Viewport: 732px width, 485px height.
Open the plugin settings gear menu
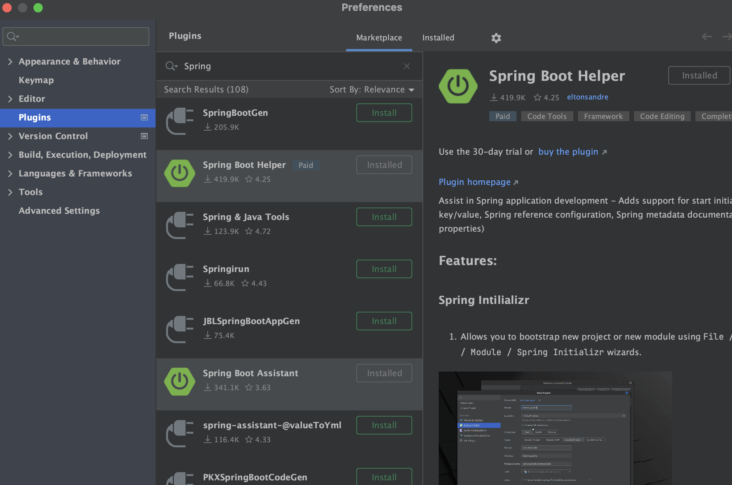pyautogui.click(x=496, y=38)
